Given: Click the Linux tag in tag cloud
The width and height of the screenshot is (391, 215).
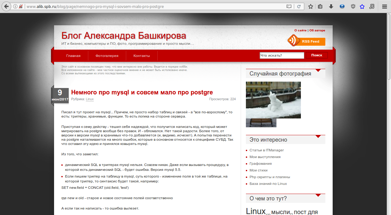Looking at the screenshot, I should [256, 211].
